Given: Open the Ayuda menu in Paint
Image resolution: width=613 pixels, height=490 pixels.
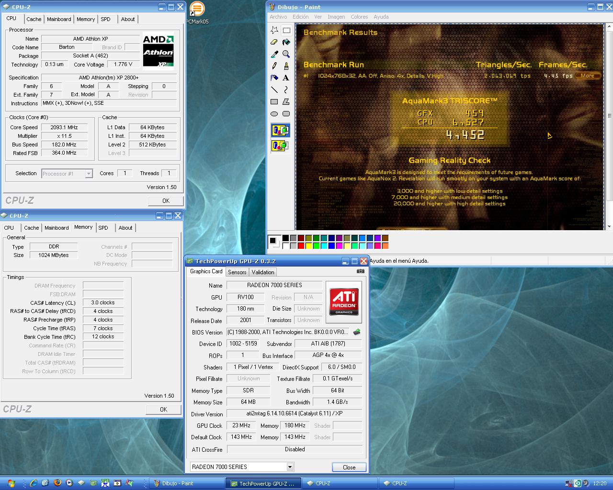Looking at the screenshot, I should click(381, 17).
